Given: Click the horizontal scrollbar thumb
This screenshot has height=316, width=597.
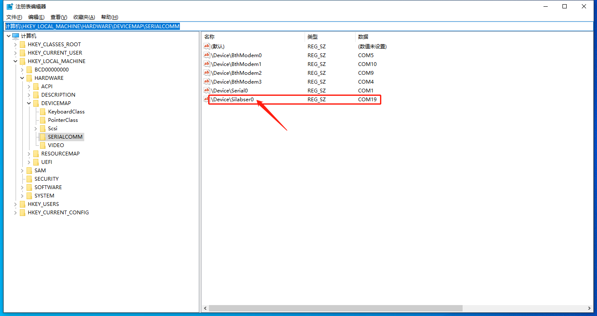Looking at the screenshot, I should [335, 308].
